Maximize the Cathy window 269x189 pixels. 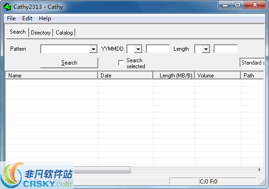click(x=238, y=5)
